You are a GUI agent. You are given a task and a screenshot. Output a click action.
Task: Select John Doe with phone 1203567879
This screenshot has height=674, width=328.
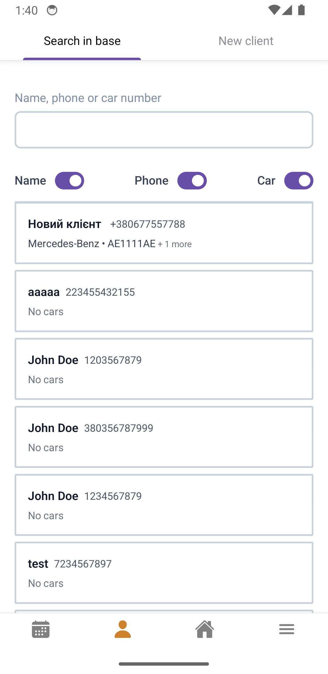pos(164,369)
